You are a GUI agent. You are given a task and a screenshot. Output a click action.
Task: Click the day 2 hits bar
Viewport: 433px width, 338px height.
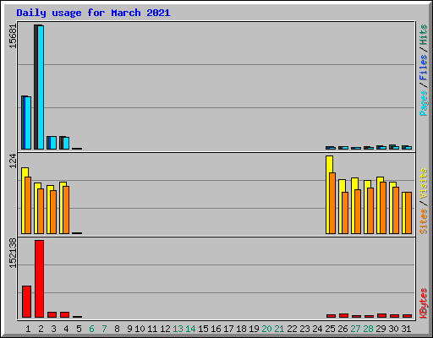click(36, 87)
